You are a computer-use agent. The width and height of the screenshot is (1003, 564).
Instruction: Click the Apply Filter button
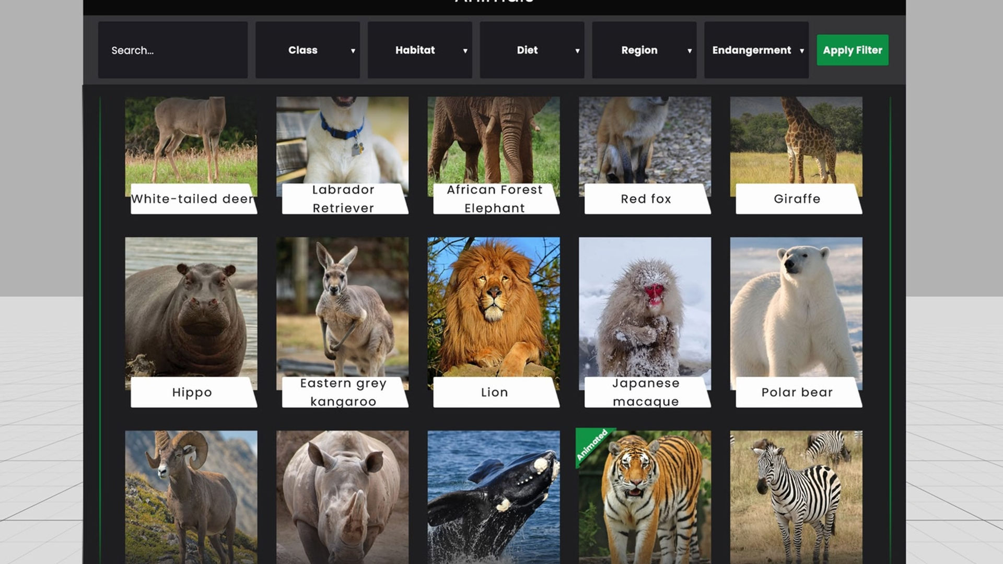[x=853, y=50]
